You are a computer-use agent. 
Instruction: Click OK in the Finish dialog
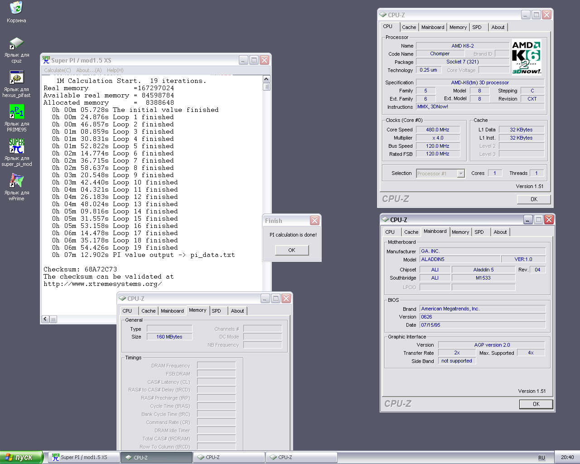(x=292, y=250)
